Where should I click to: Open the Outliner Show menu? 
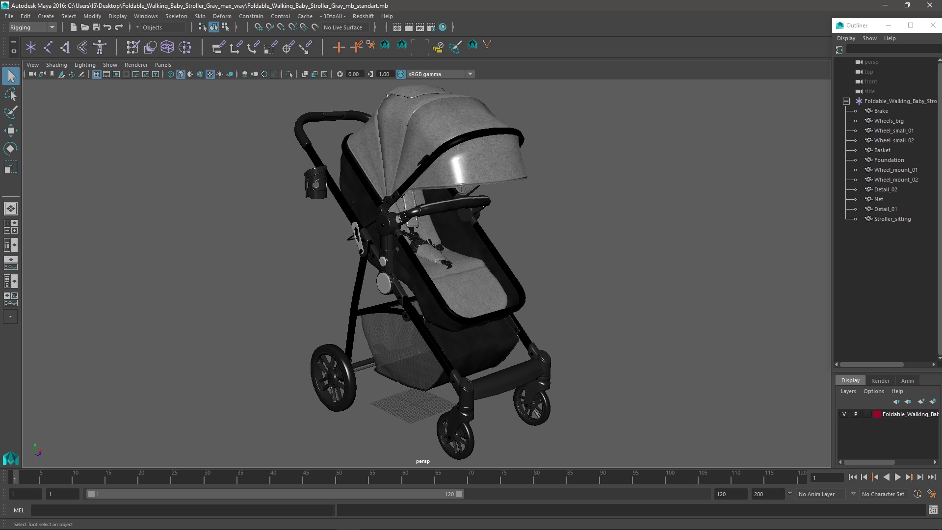869,38
